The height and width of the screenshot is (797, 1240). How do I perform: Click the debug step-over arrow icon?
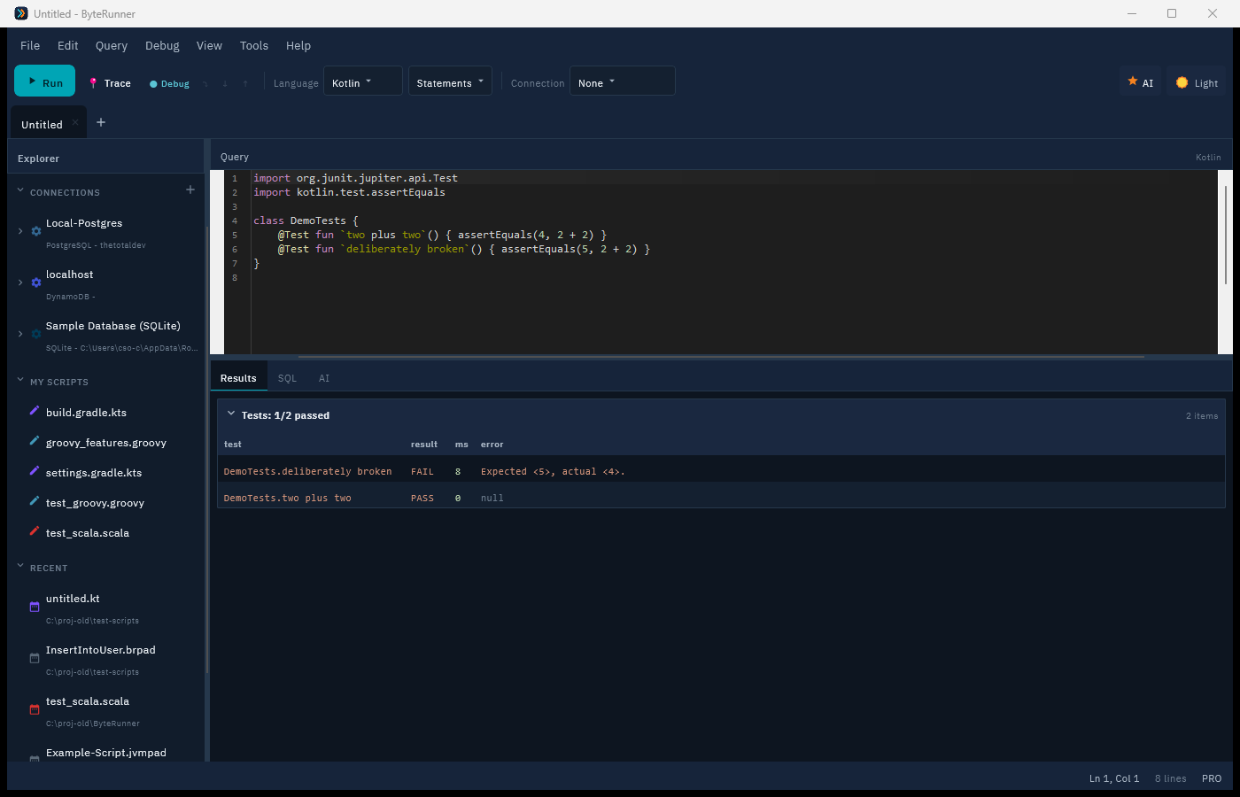coord(205,83)
